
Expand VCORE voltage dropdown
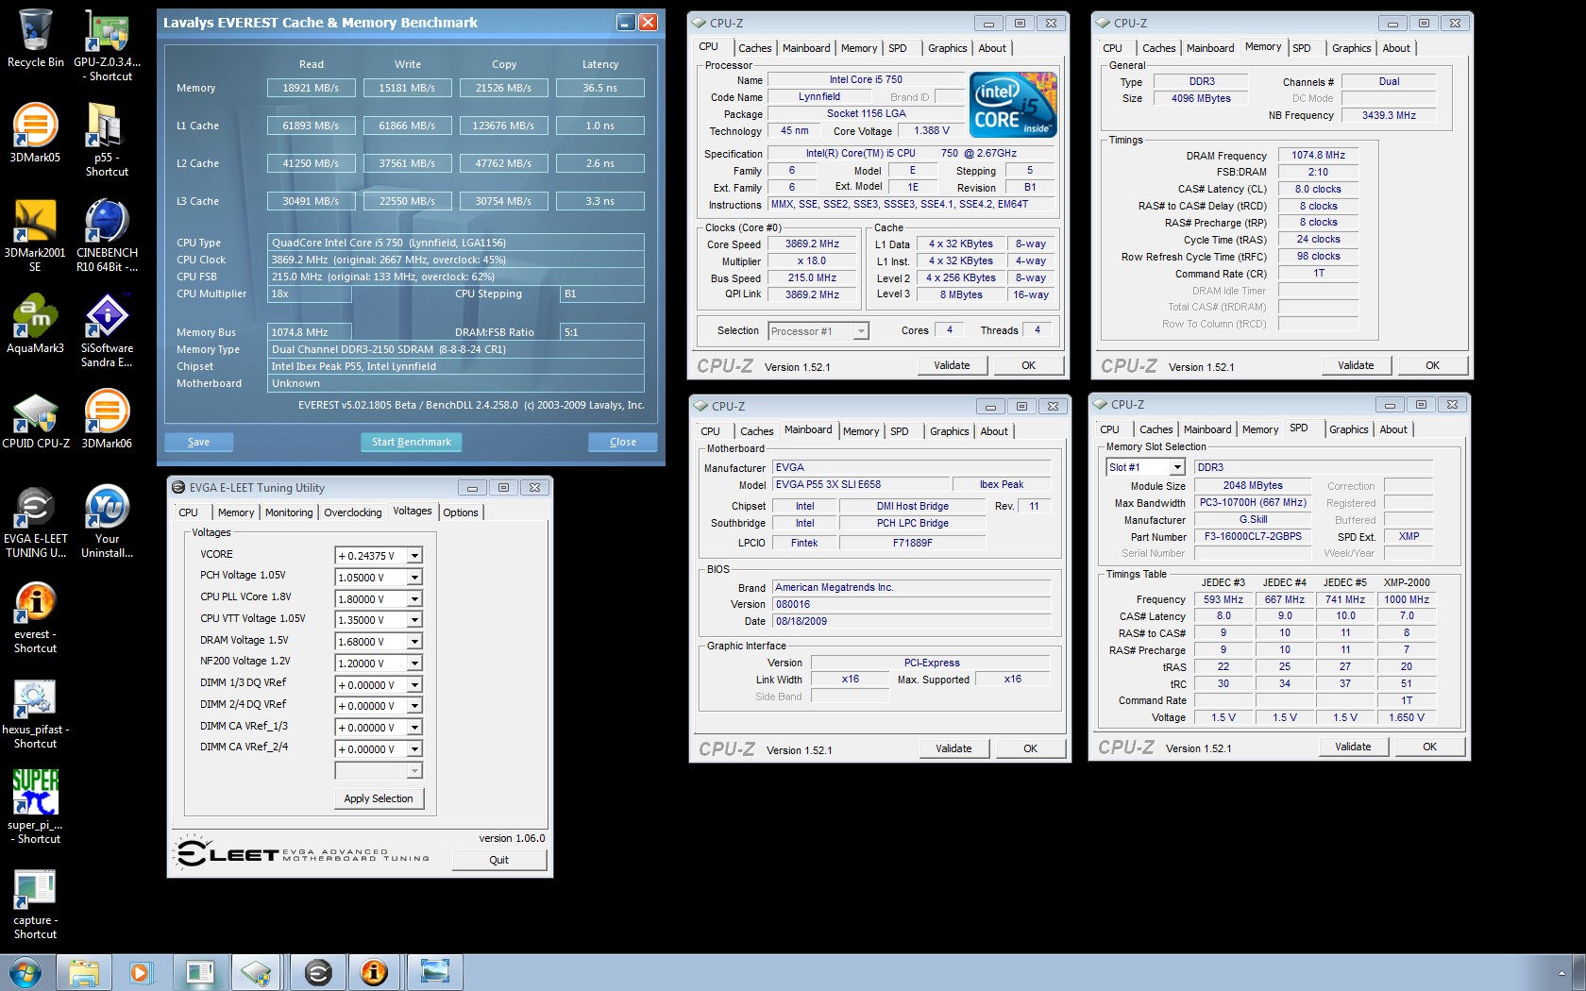tap(414, 556)
